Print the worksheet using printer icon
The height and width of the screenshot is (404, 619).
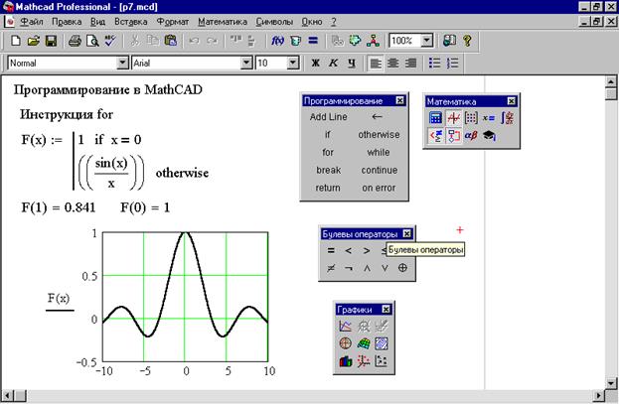[75, 41]
